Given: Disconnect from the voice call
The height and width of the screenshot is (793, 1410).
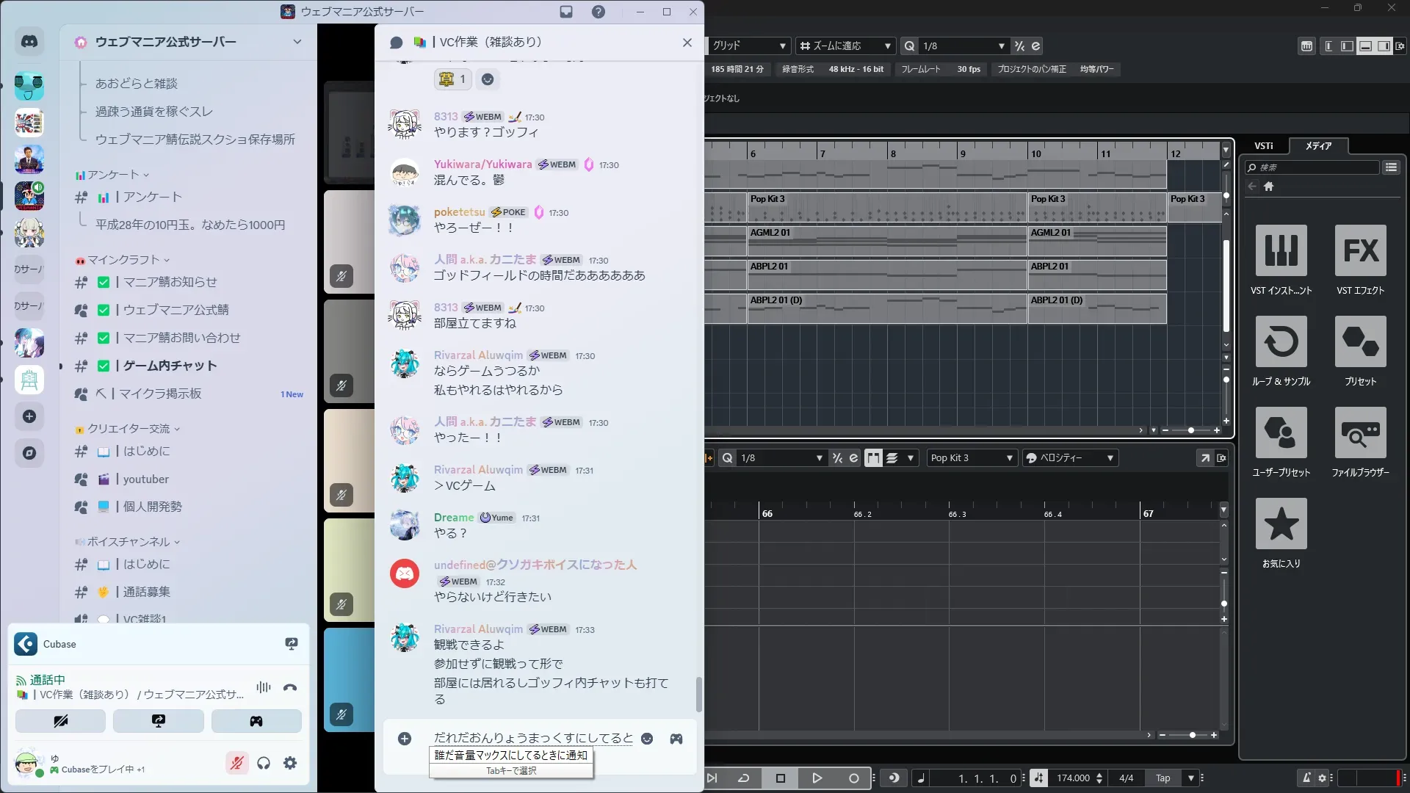Looking at the screenshot, I should [290, 688].
